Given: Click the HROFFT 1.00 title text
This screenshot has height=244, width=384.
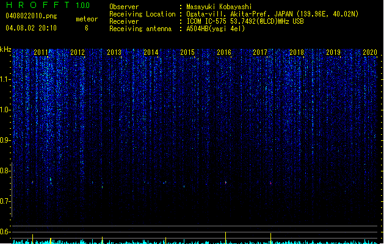Looking at the screenshot, I should (x=48, y=5).
